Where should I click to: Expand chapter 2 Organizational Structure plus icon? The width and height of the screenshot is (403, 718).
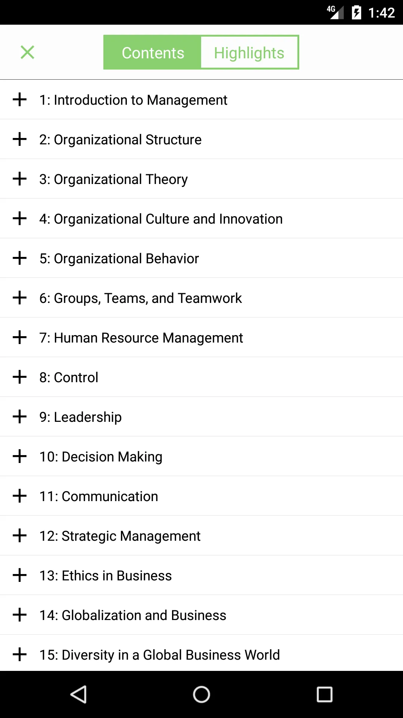[x=19, y=139]
